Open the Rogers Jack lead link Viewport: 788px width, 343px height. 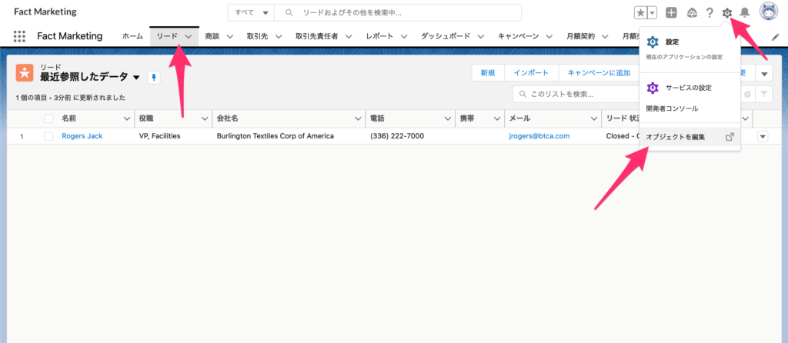(82, 136)
